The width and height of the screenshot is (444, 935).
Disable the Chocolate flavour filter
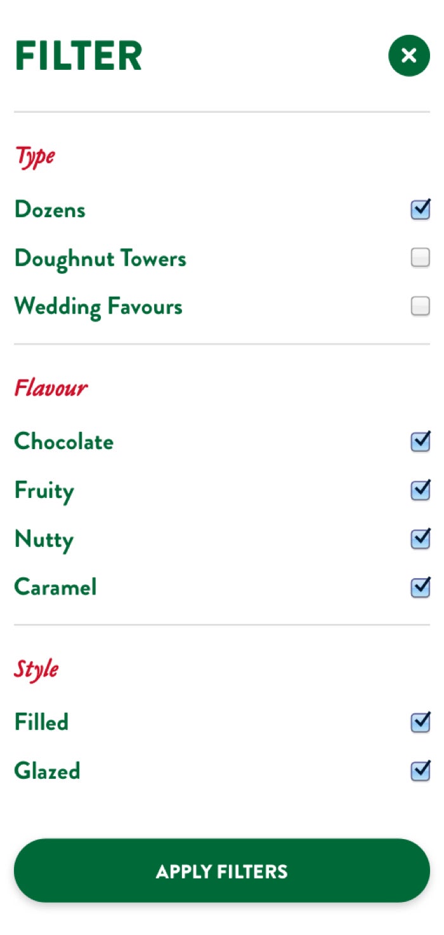point(420,441)
